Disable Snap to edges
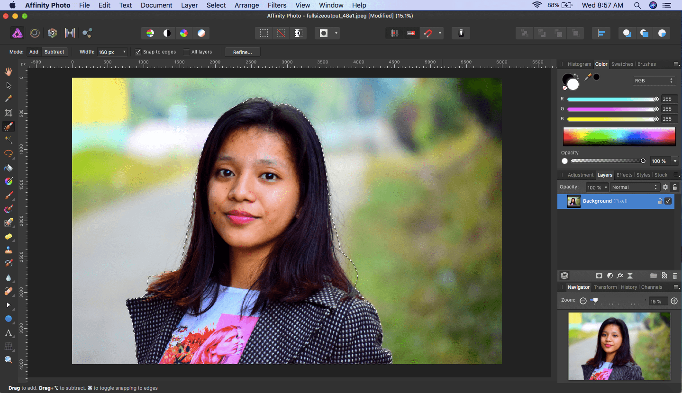 pos(138,52)
